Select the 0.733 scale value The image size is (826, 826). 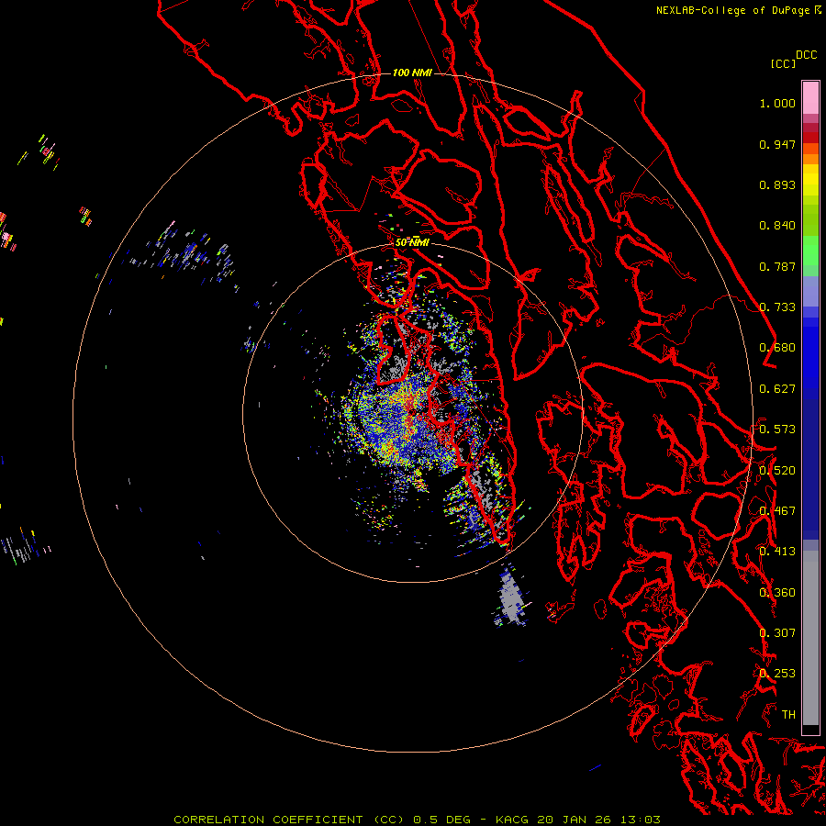pos(777,307)
